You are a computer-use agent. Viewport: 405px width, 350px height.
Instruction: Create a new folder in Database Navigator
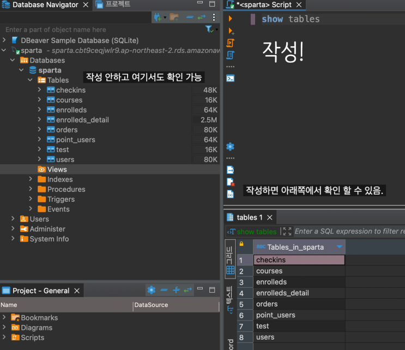174,17
